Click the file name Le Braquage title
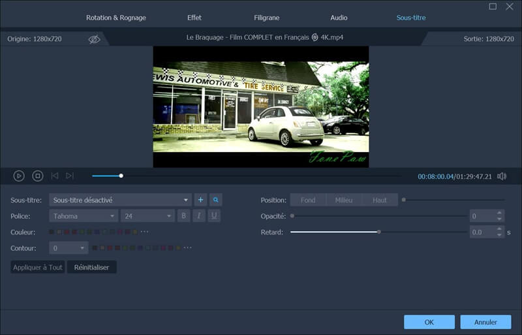This screenshot has width=522, height=335. point(265,37)
